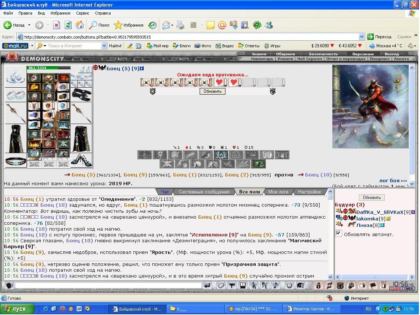Screen dimensions: 420x315
Task: Click the RU language indicator in tray
Action: click(x=368, y=309)
